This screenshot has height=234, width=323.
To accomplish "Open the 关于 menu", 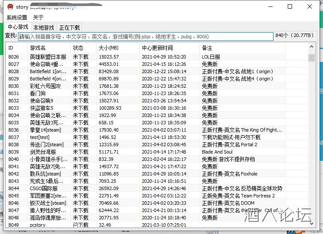I will coord(38,18).
